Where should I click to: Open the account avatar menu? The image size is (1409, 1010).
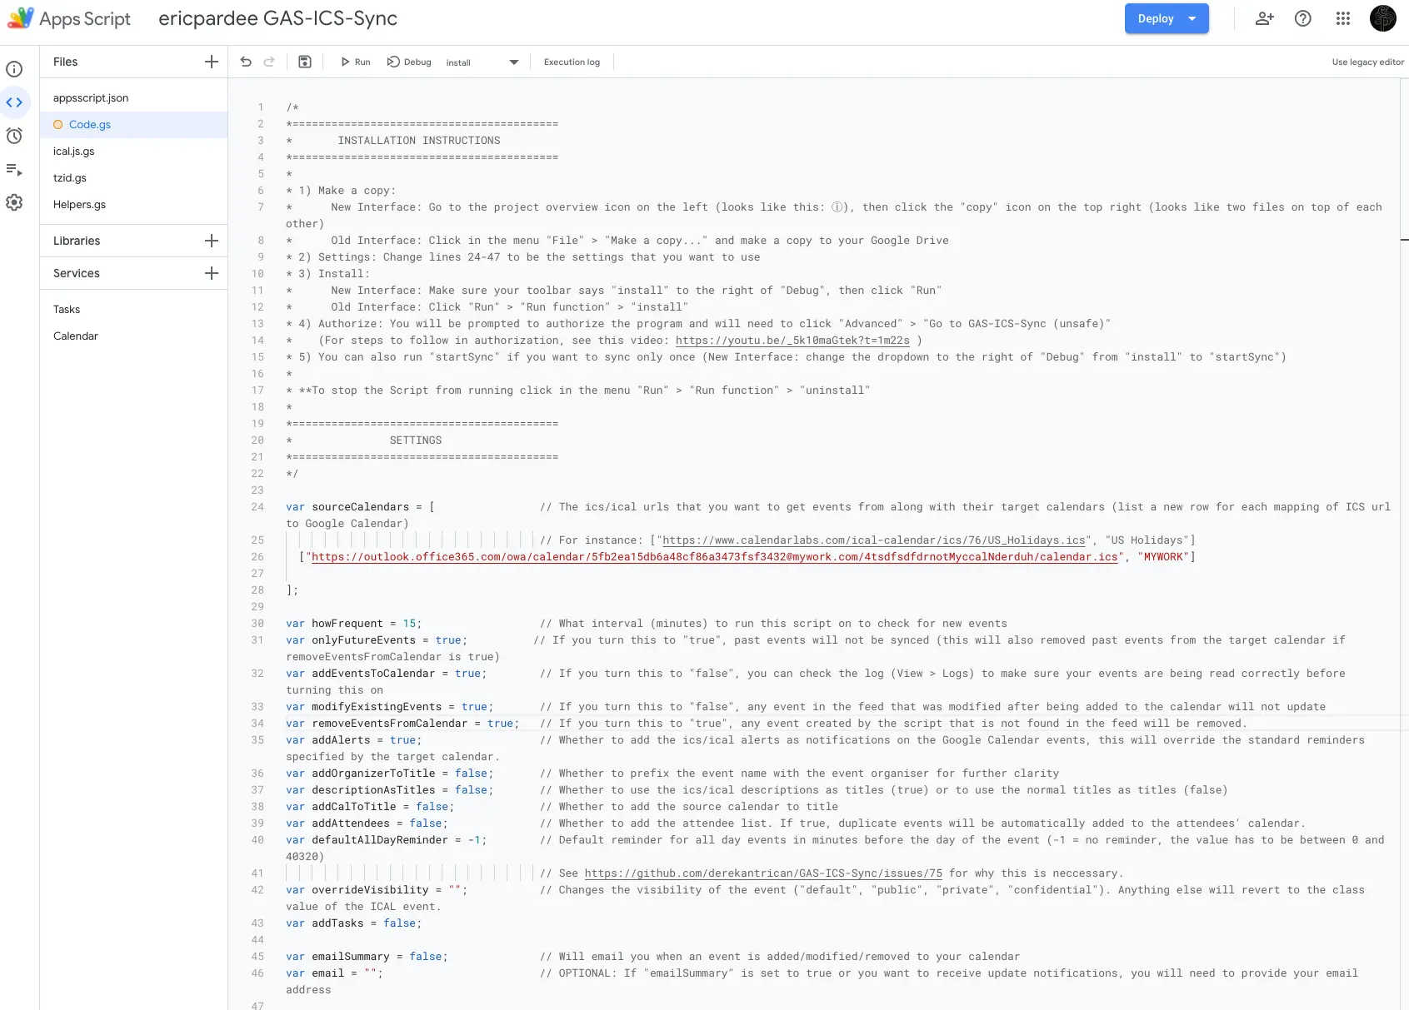pos(1382,18)
